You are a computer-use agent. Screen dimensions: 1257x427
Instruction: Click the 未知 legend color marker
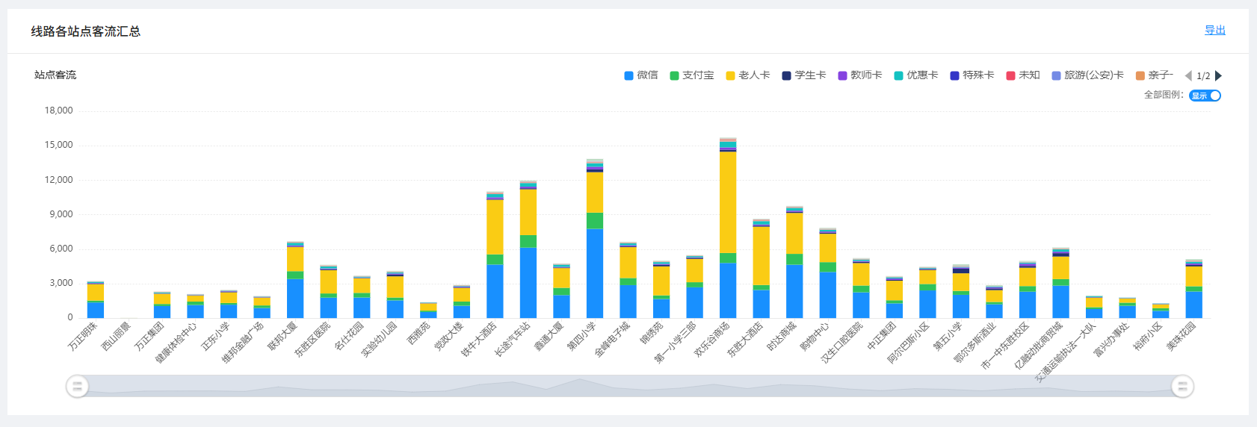(1010, 75)
